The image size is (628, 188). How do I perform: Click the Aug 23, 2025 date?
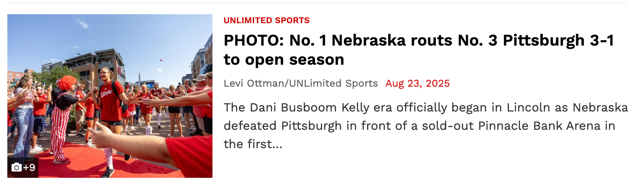tap(418, 83)
